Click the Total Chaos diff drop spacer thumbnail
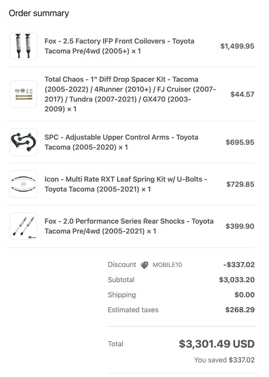 point(23,94)
